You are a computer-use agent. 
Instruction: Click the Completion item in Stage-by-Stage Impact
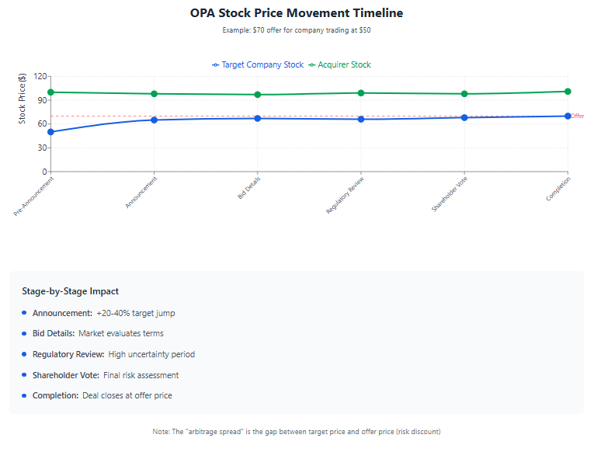[x=97, y=395]
